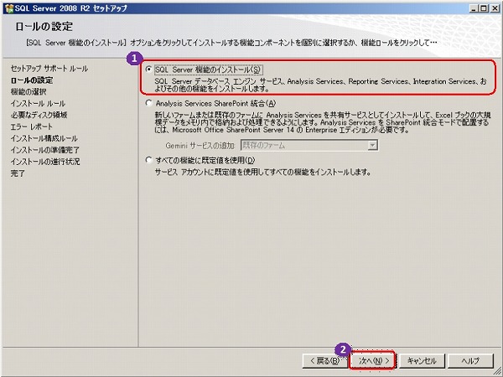Click インストールの準備完了 in the step list
Viewport: 503px width, 377px height.
45,150
